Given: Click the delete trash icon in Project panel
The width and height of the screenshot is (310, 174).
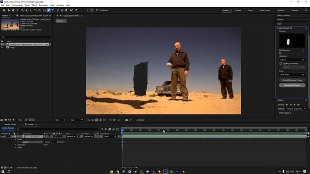Looking at the screenshot, I should coord(26,120).
